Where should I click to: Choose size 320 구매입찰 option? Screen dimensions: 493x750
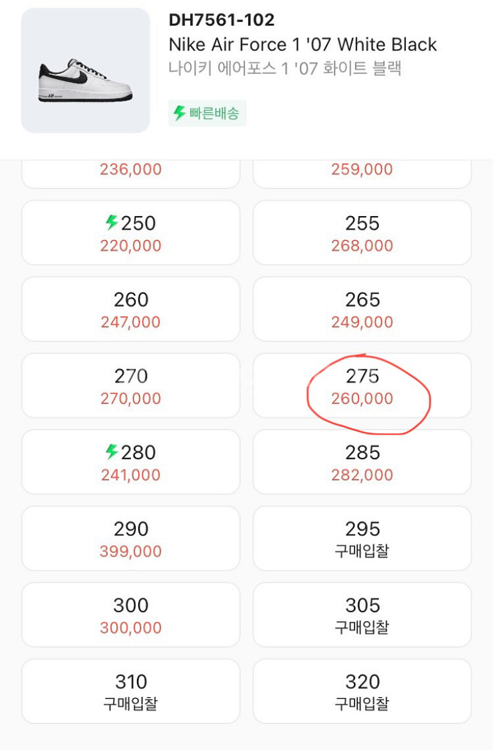tap(362, 691)
